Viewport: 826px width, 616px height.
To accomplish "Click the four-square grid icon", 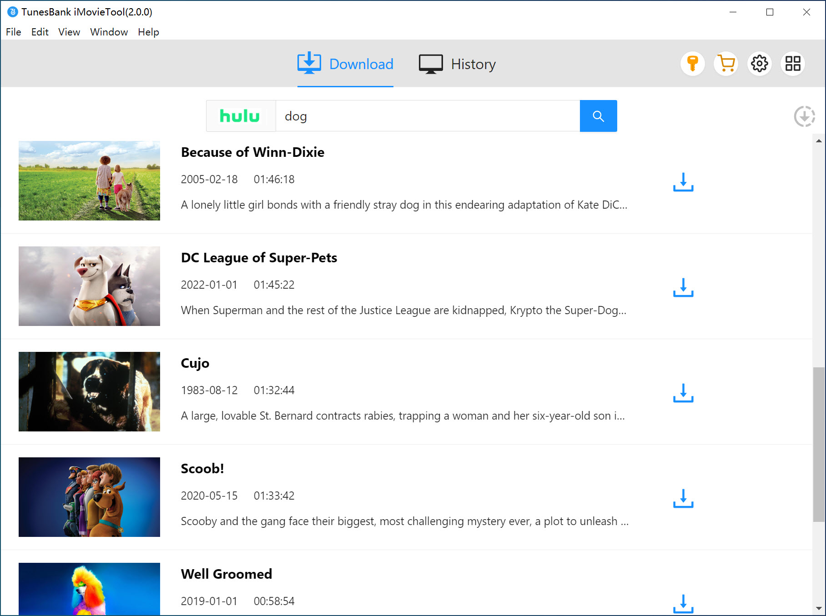I will point(793,64).
